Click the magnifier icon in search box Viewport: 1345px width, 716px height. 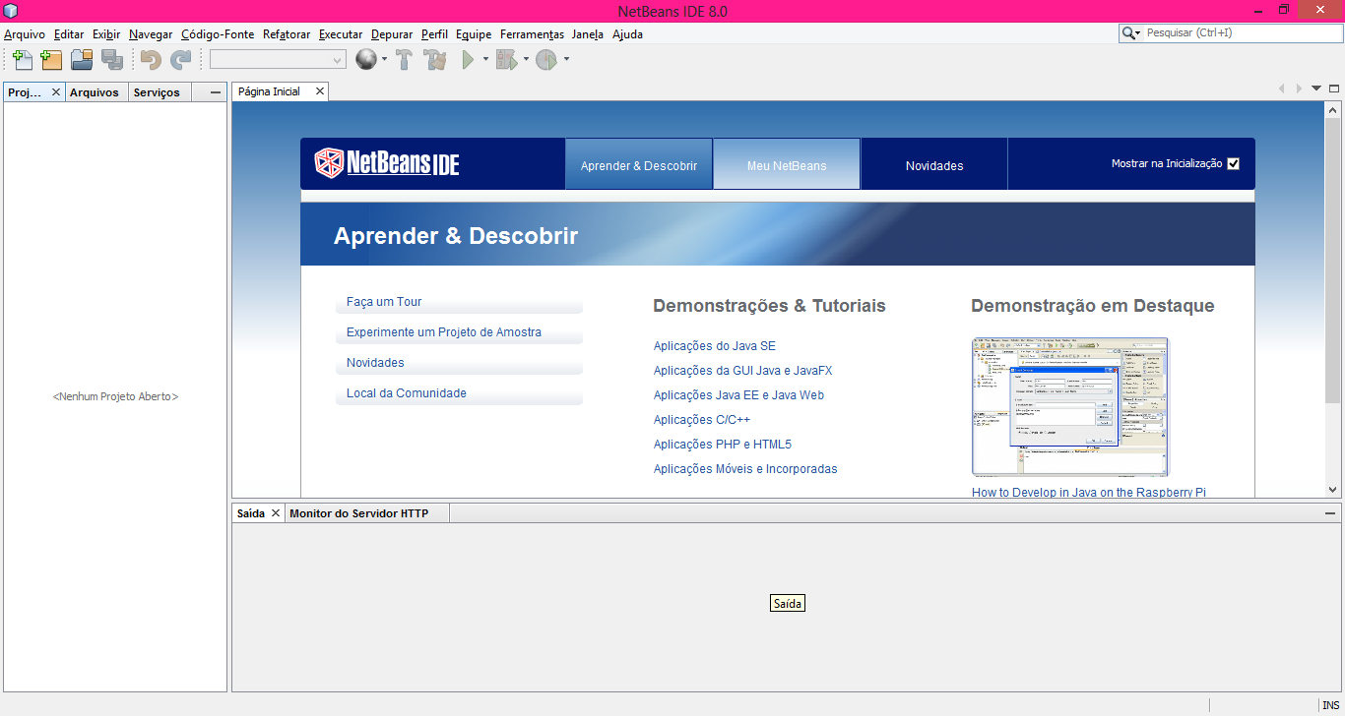pyautogui.click(x=1127, y=33)
